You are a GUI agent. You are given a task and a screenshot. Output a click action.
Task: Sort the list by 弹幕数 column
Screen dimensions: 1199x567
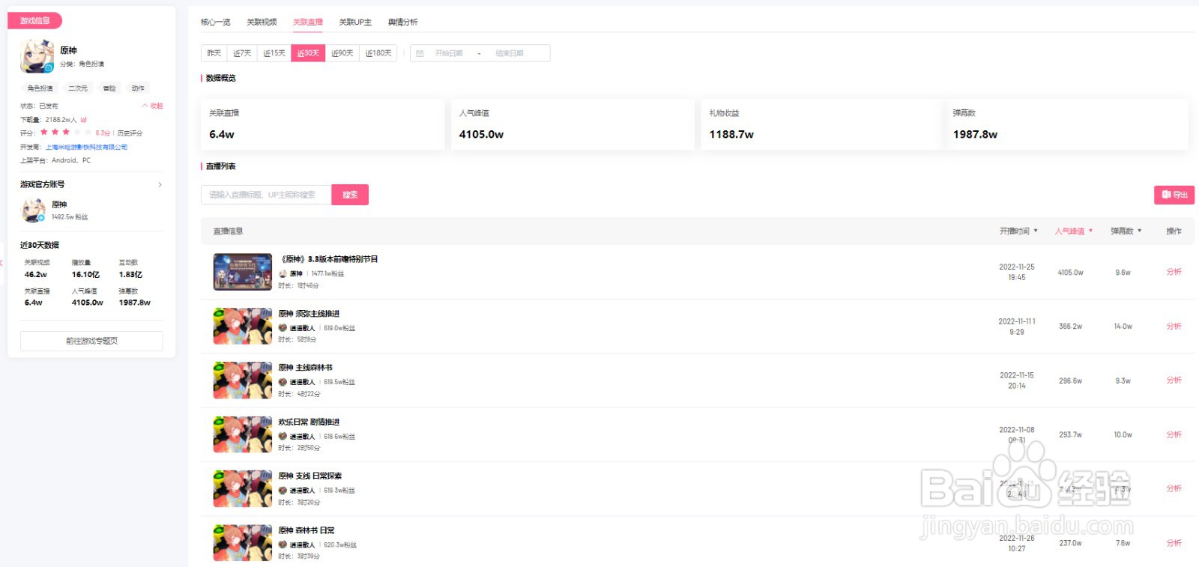tap(1126, 231)
